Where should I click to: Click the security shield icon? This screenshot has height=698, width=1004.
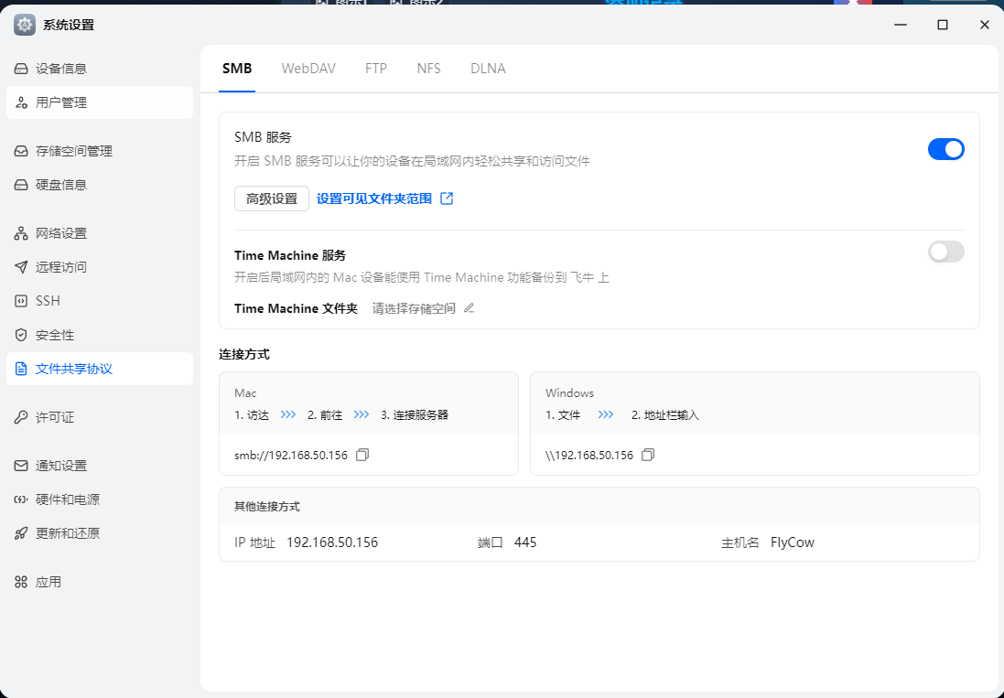(21, 335)
